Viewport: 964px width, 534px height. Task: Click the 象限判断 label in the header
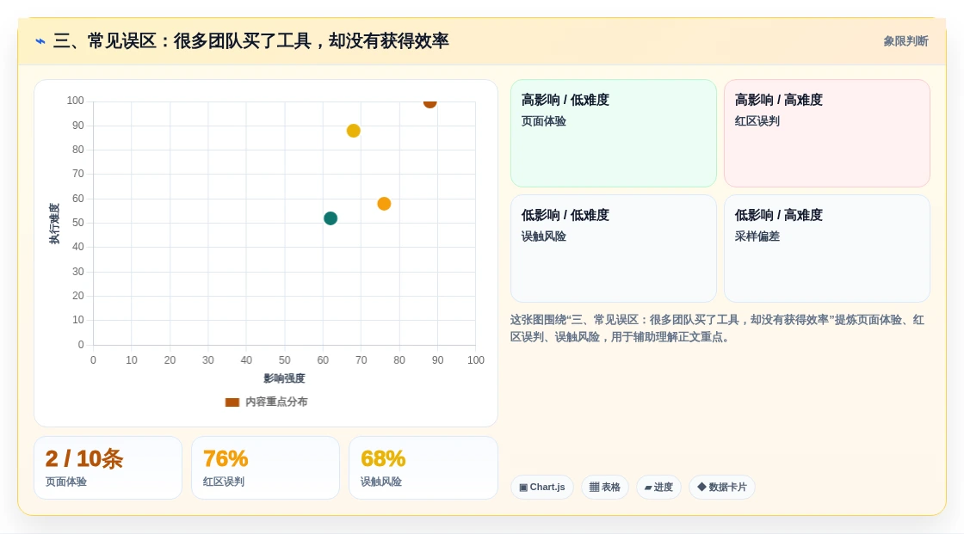[905, 41]
